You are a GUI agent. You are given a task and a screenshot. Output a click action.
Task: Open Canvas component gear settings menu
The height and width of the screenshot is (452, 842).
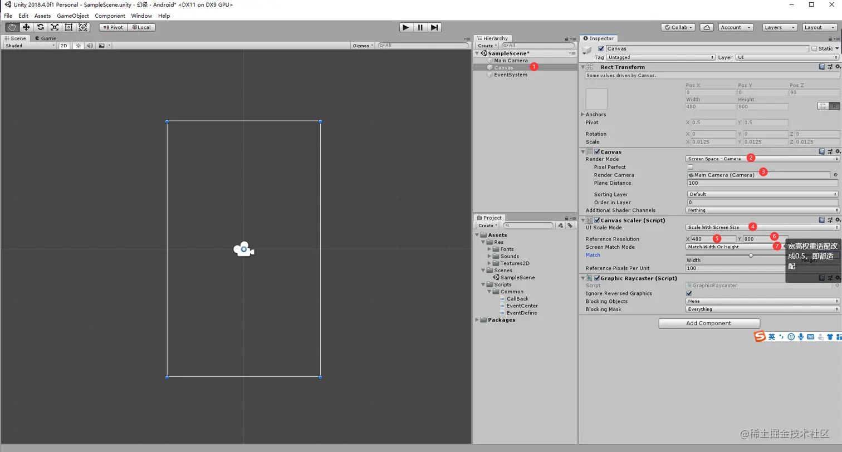(838, 151)
